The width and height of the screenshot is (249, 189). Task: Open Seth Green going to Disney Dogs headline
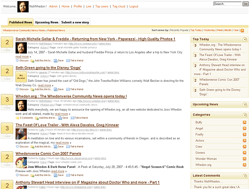[x=48, y=67]
